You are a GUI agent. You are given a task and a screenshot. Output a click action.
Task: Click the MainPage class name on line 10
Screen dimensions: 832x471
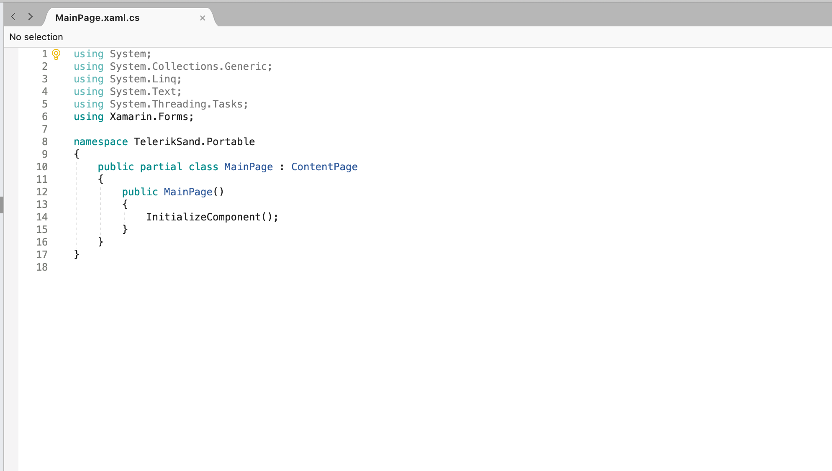[x=249, y=167]
